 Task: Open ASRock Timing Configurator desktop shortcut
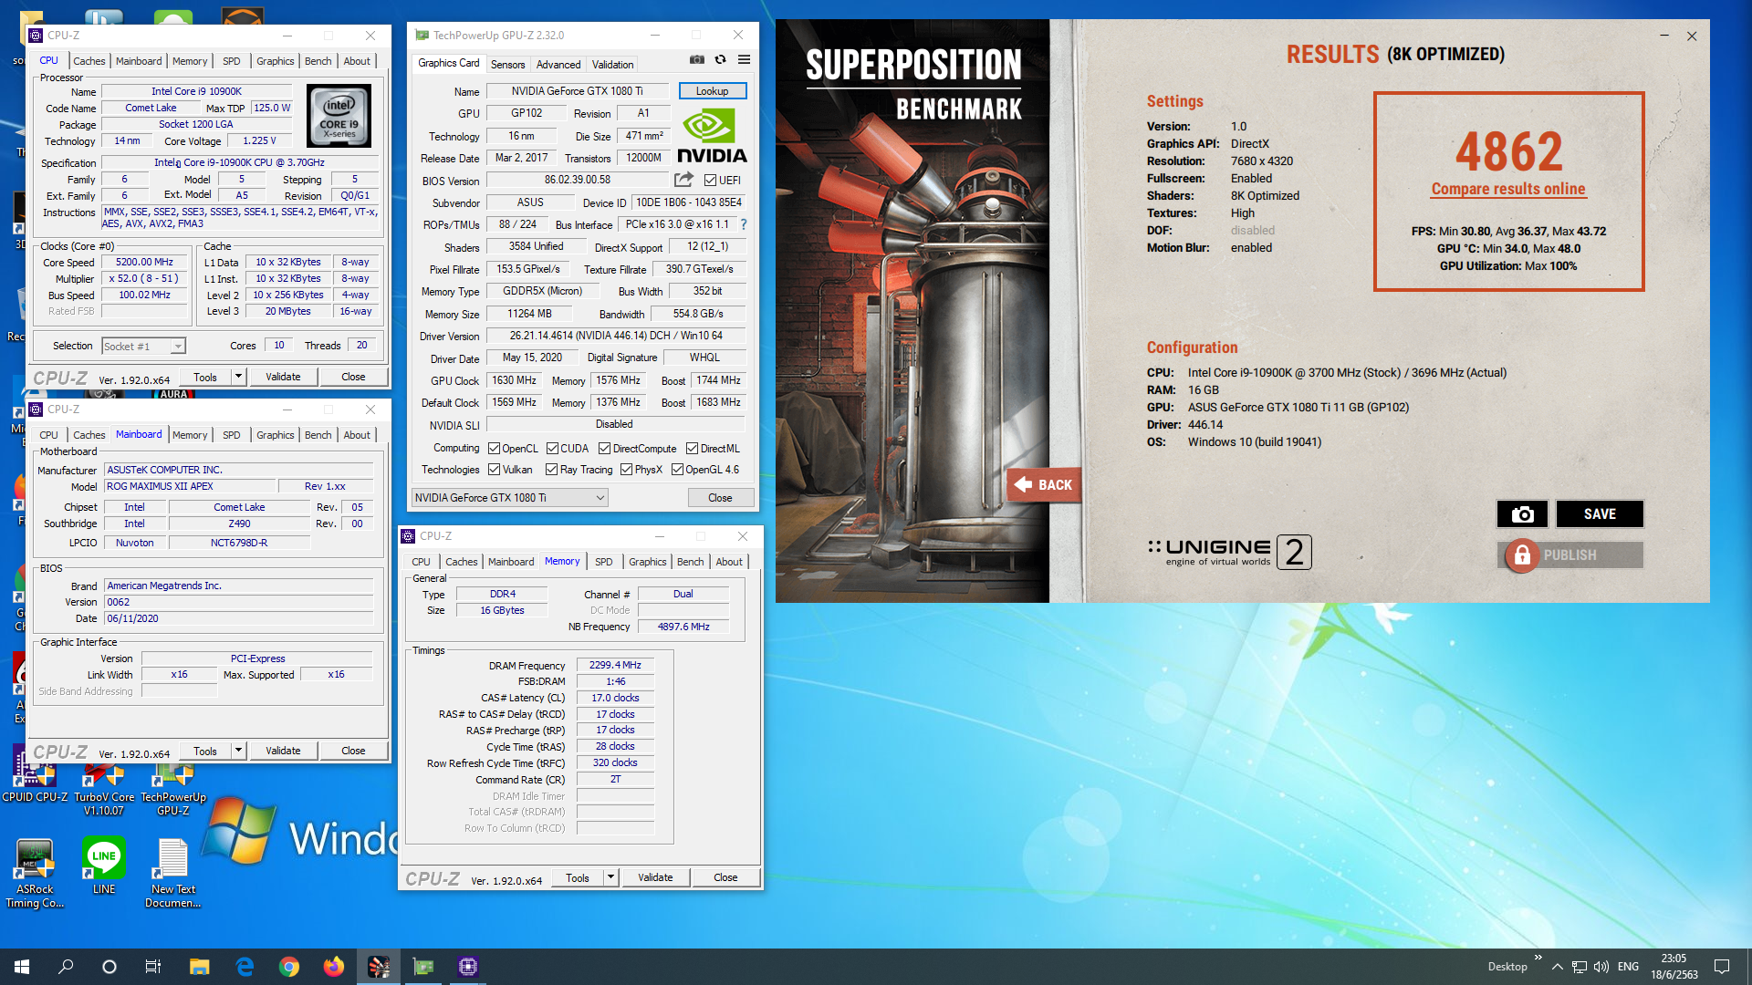[35, 873]
